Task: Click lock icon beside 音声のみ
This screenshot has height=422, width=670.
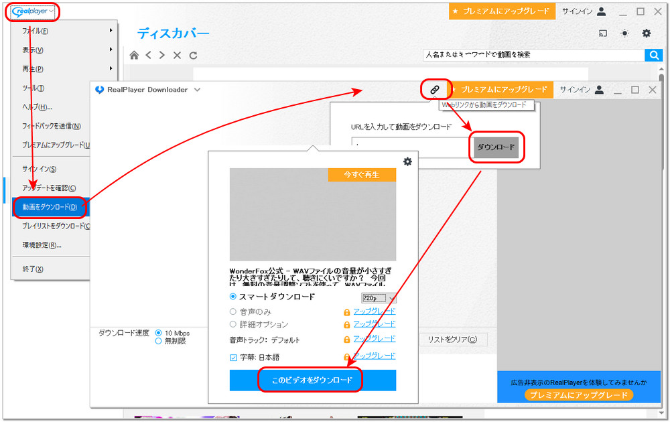Action: click(347, 313)
